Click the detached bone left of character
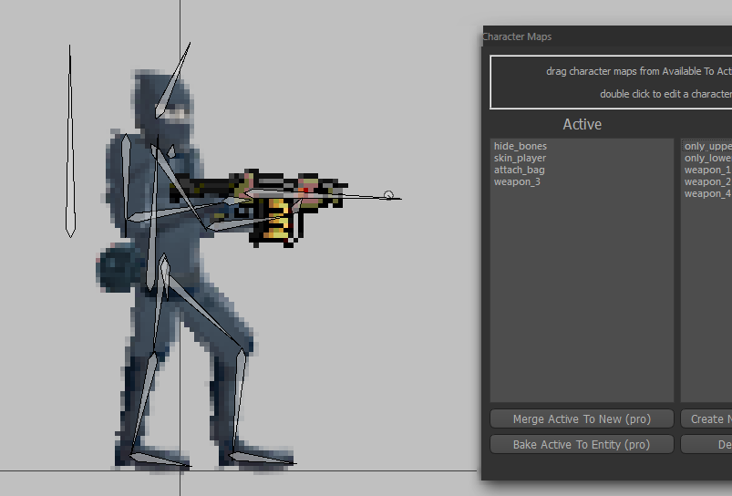Screen dimensions: 732x496 [70, 140]
